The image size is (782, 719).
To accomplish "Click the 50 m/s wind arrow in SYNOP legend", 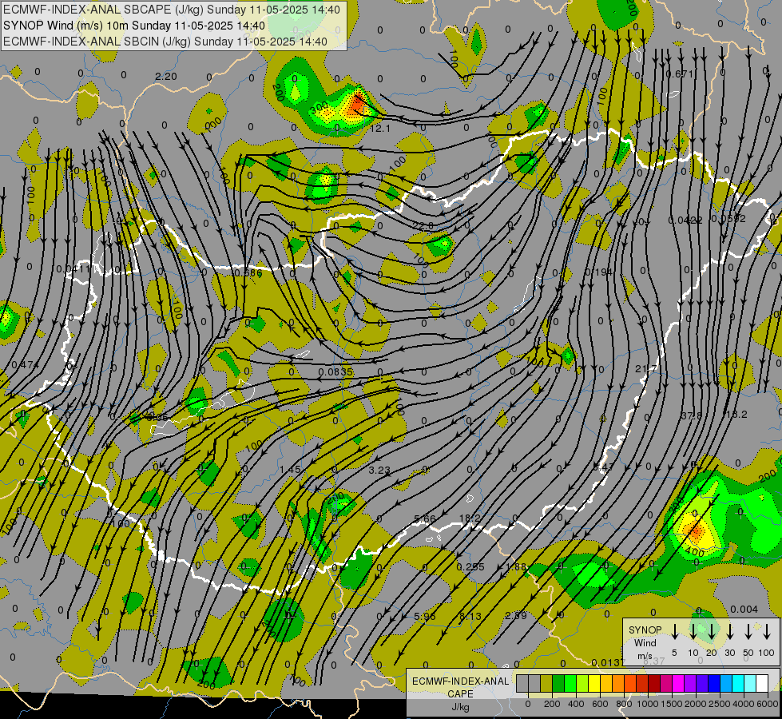I will [748, 632].
